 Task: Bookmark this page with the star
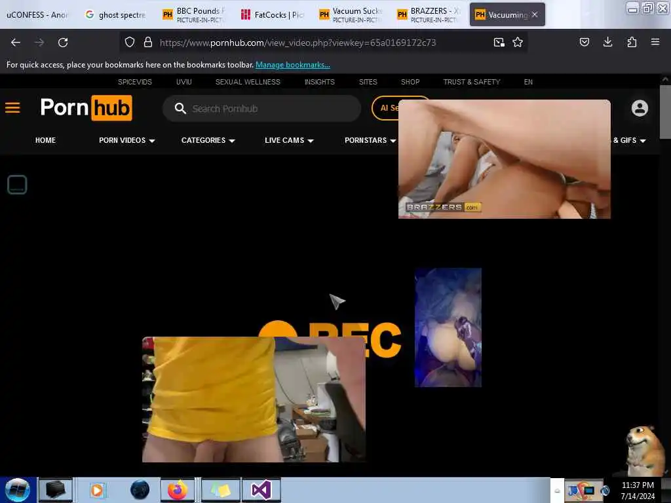pos(518,43)
